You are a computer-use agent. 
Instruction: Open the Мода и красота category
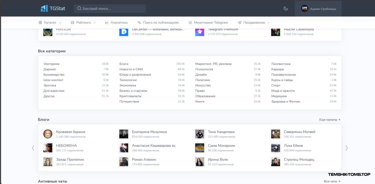point(283,91)
